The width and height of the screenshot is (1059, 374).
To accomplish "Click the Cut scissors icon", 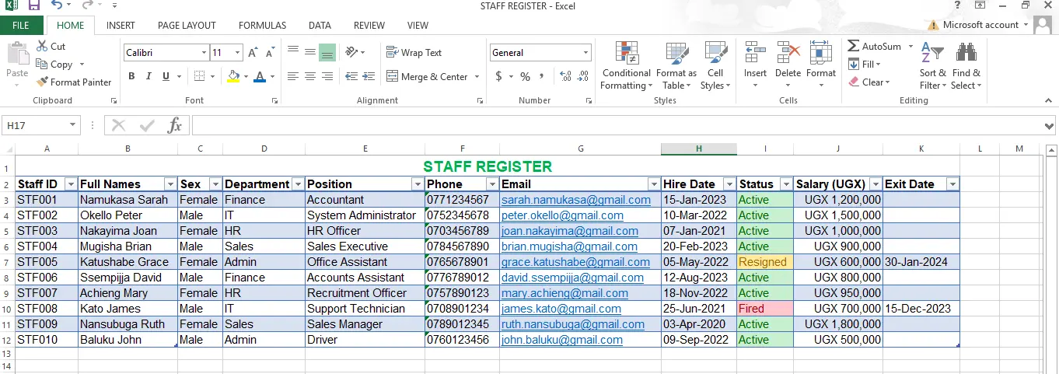I will pos(41,47).
